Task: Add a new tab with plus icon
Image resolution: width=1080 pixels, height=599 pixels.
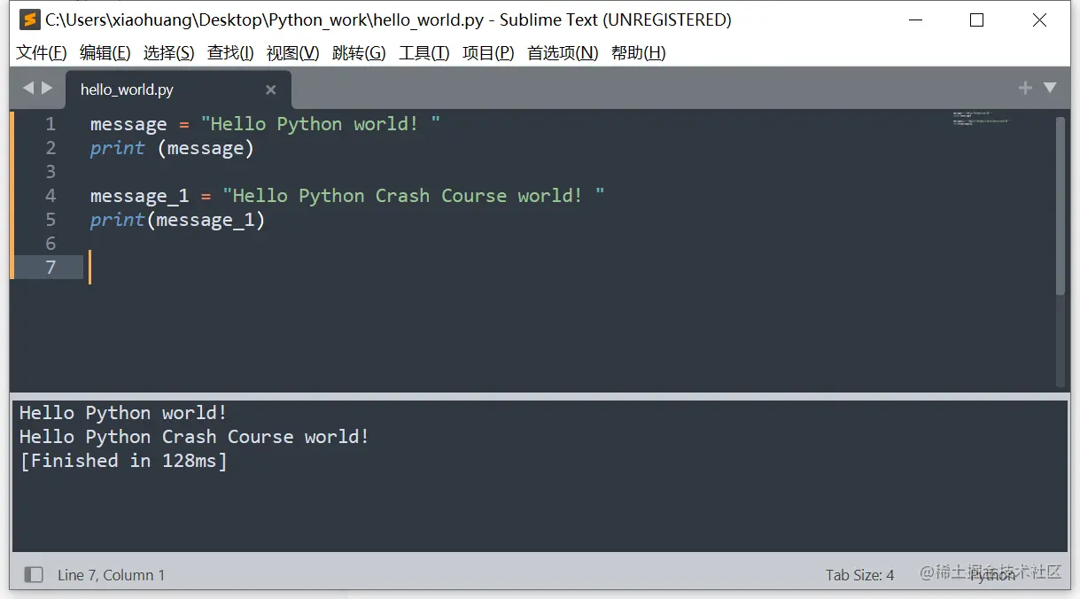Action: [1025, 88]
